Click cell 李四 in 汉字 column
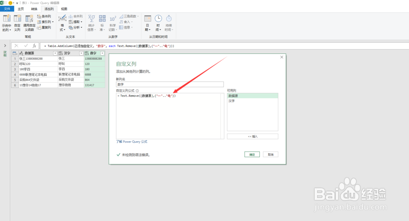409x221 pixels. pos(71,69)
